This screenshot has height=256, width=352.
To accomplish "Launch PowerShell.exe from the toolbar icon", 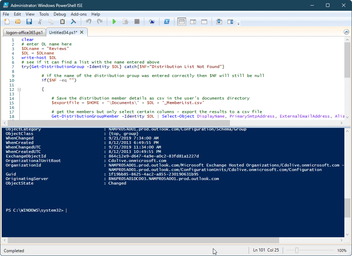I will tap(167, 22).
